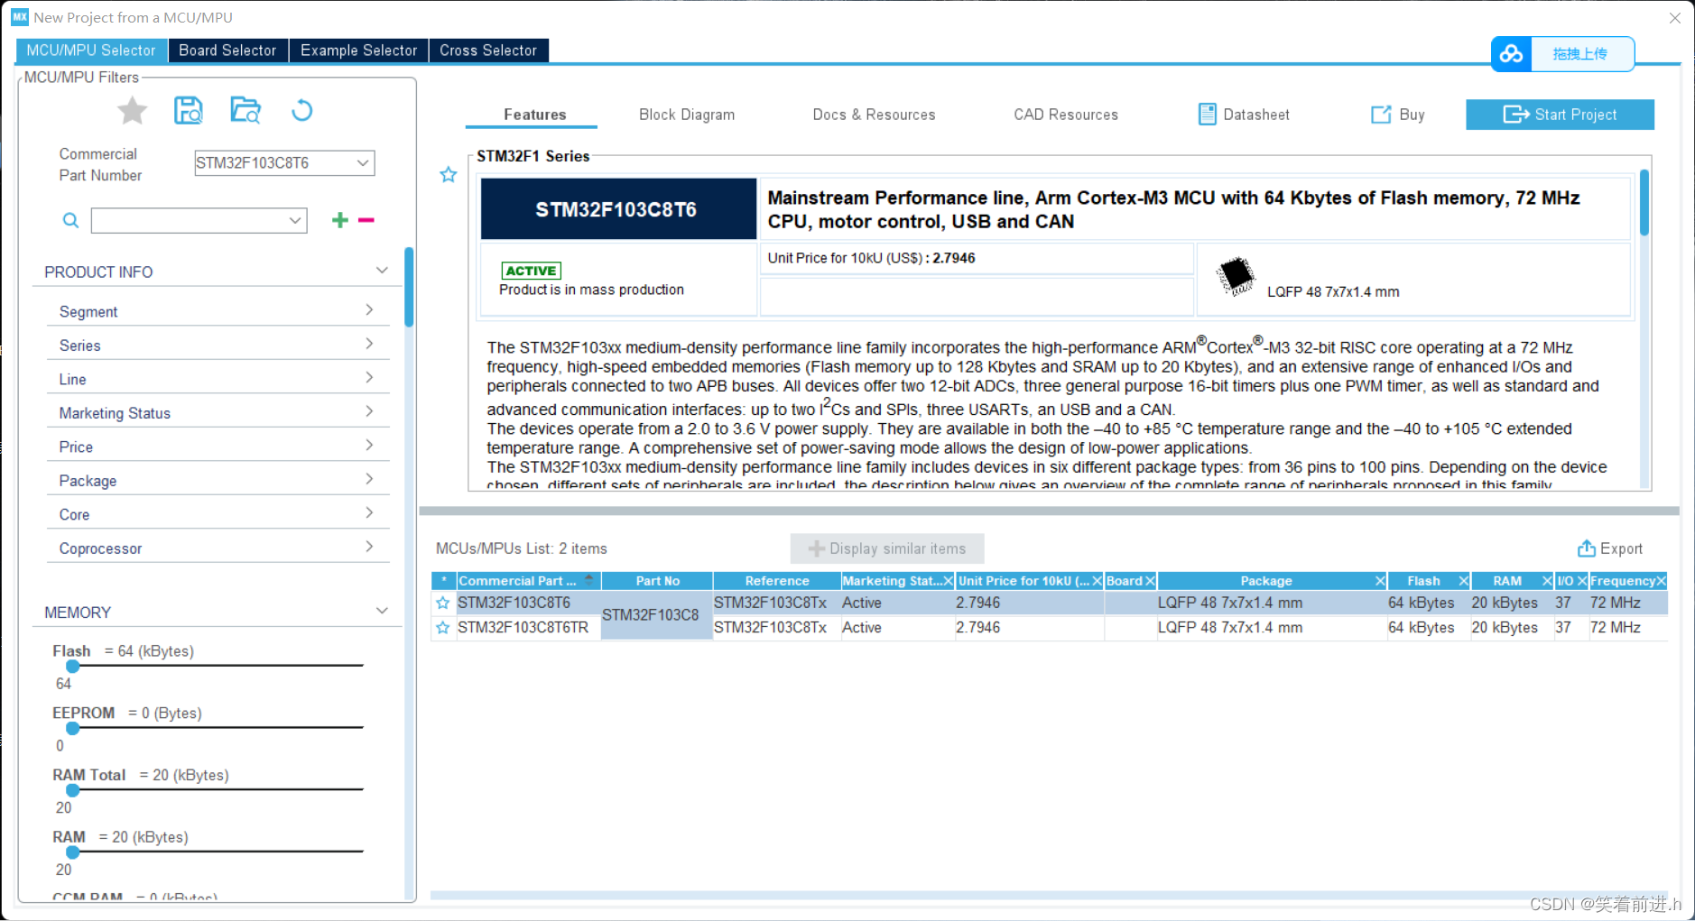Remove search criterion red minus icon

click(x=366, y=220)
